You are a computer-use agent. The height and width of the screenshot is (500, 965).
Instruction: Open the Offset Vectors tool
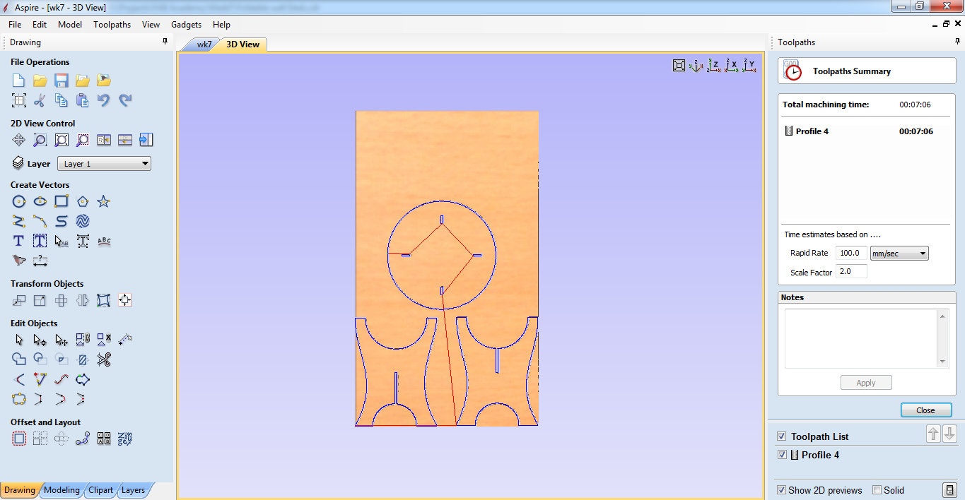tap(19, 439)
